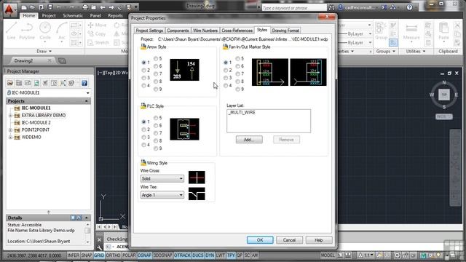
Task: Click the Wire Cross preview image
Action: 197,178
